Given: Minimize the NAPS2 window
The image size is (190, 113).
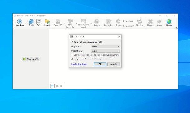Looking at the screenshot, I should pyautogui.click(x=160, y=16).
